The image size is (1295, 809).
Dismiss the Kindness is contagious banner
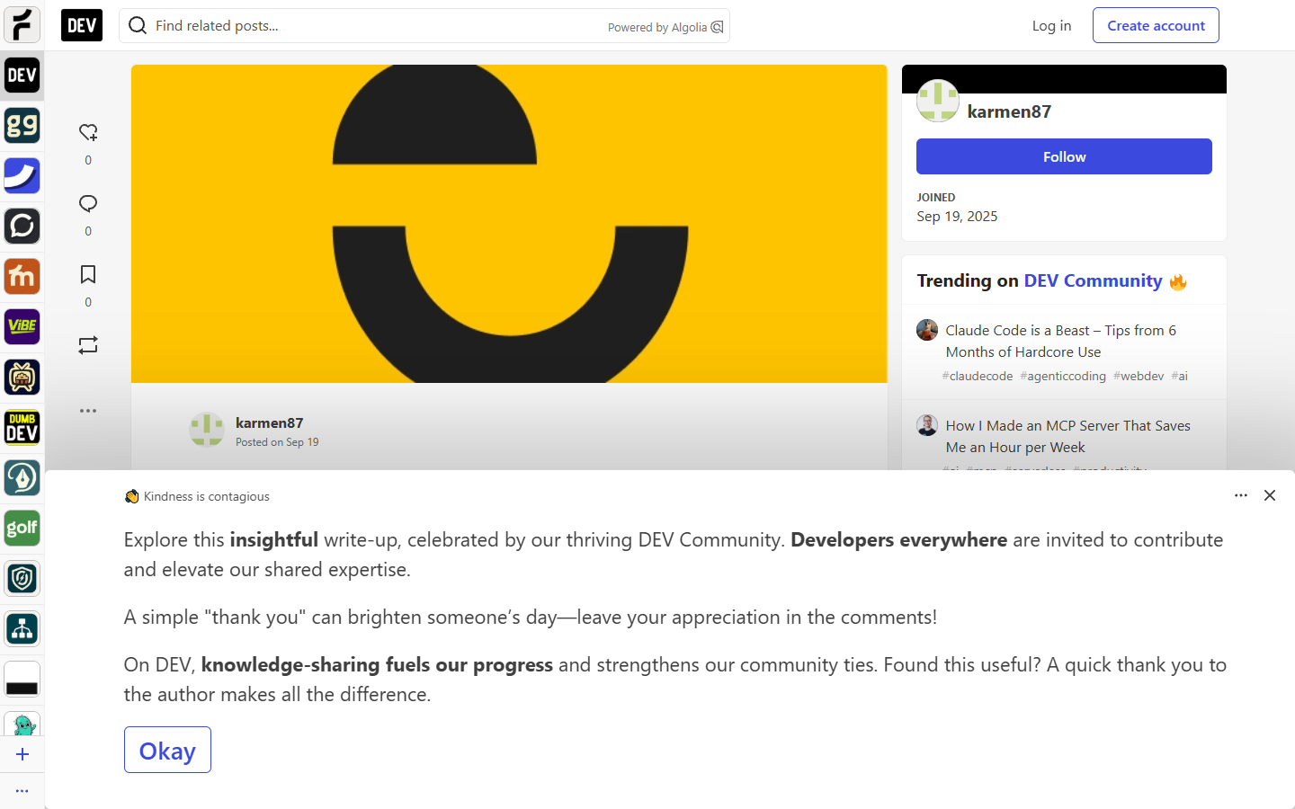1270,495
